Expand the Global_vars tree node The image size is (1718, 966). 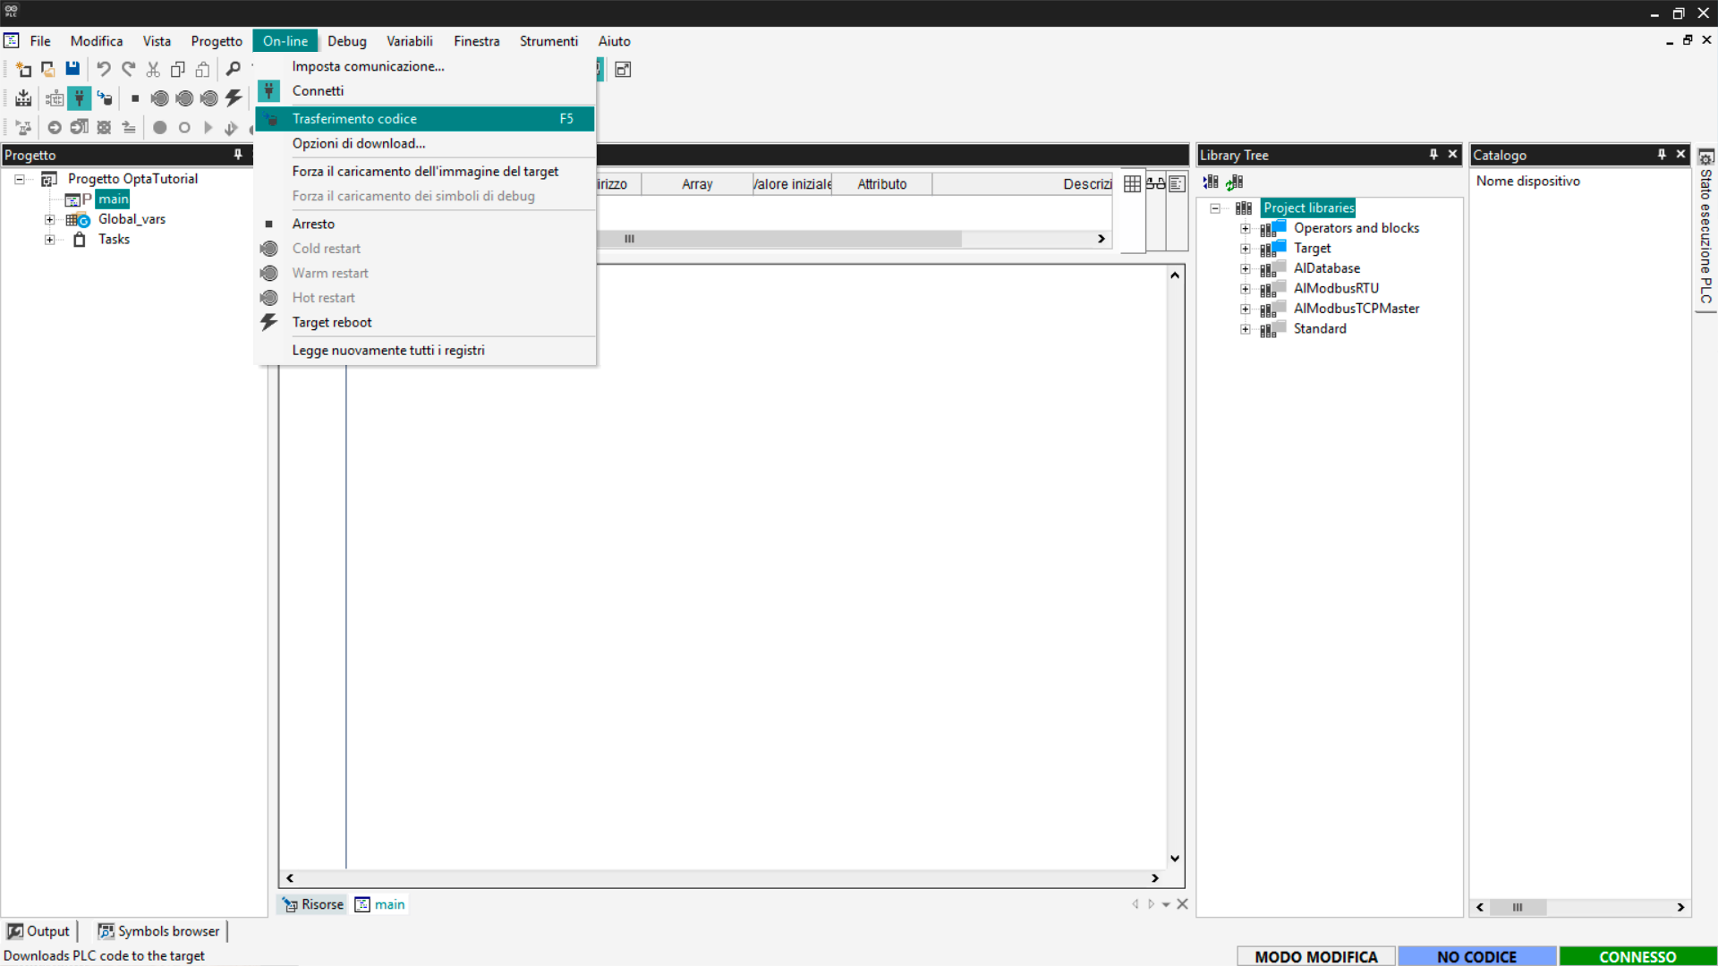(x=50, y=220)
